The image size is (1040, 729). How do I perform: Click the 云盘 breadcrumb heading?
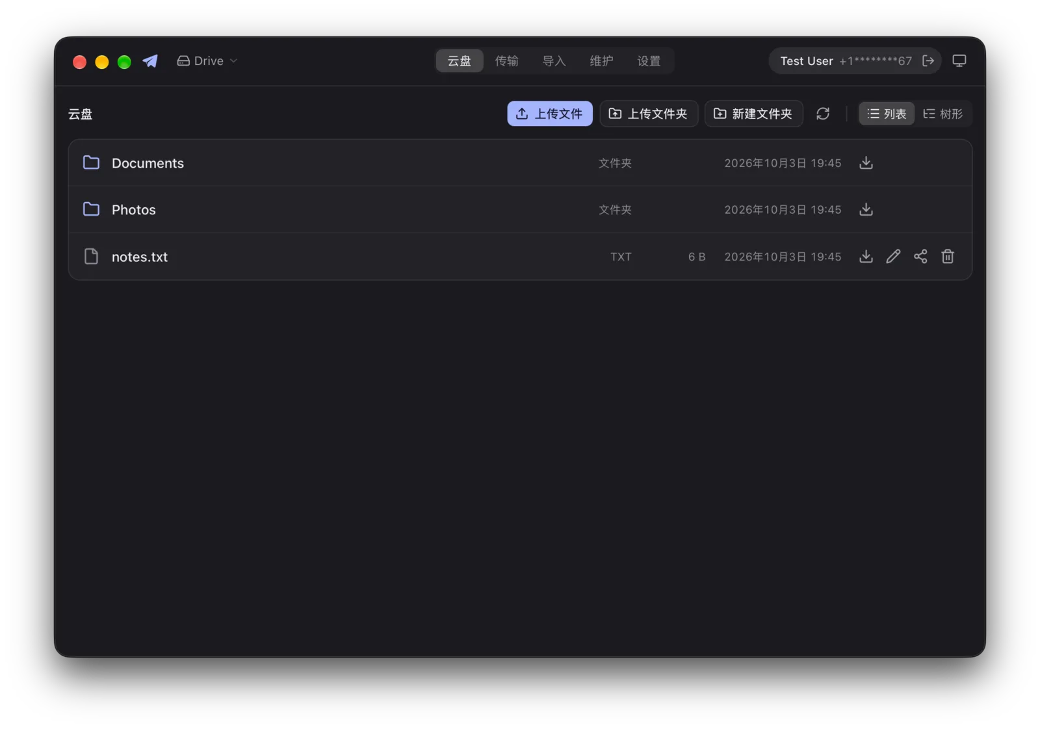[81, 114]
